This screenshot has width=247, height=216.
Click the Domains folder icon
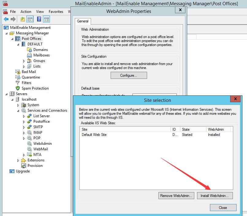point(29,50)
